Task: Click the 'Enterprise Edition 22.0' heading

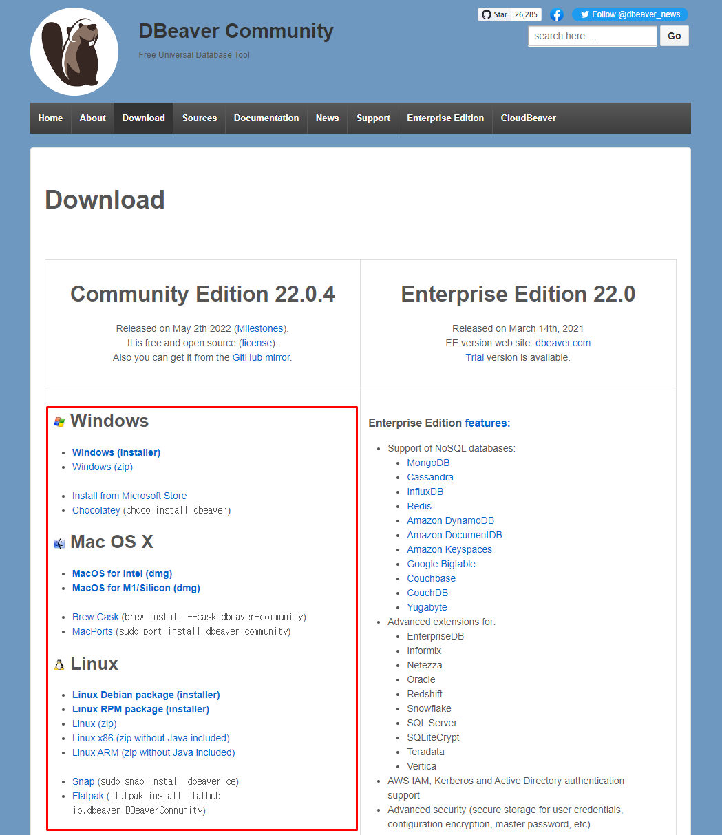Action: (518, 294)
